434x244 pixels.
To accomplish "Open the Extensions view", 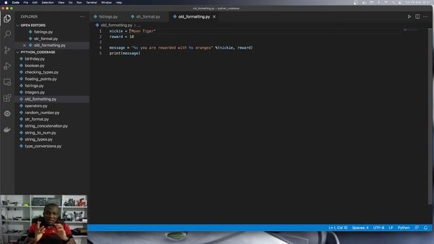I will [x=7, y=98].
